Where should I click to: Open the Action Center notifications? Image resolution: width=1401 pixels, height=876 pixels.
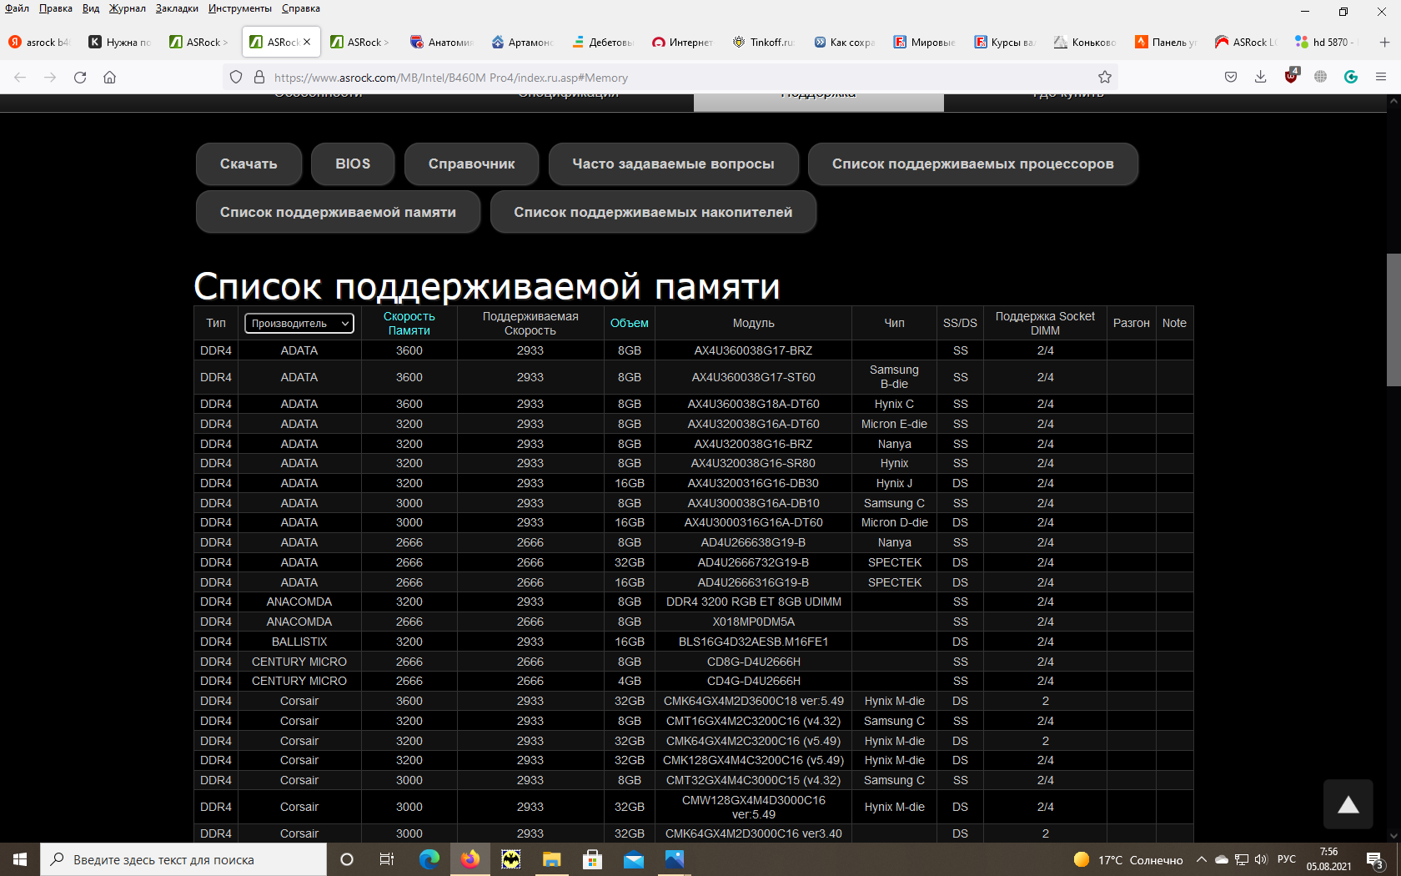pos(1376,860)
